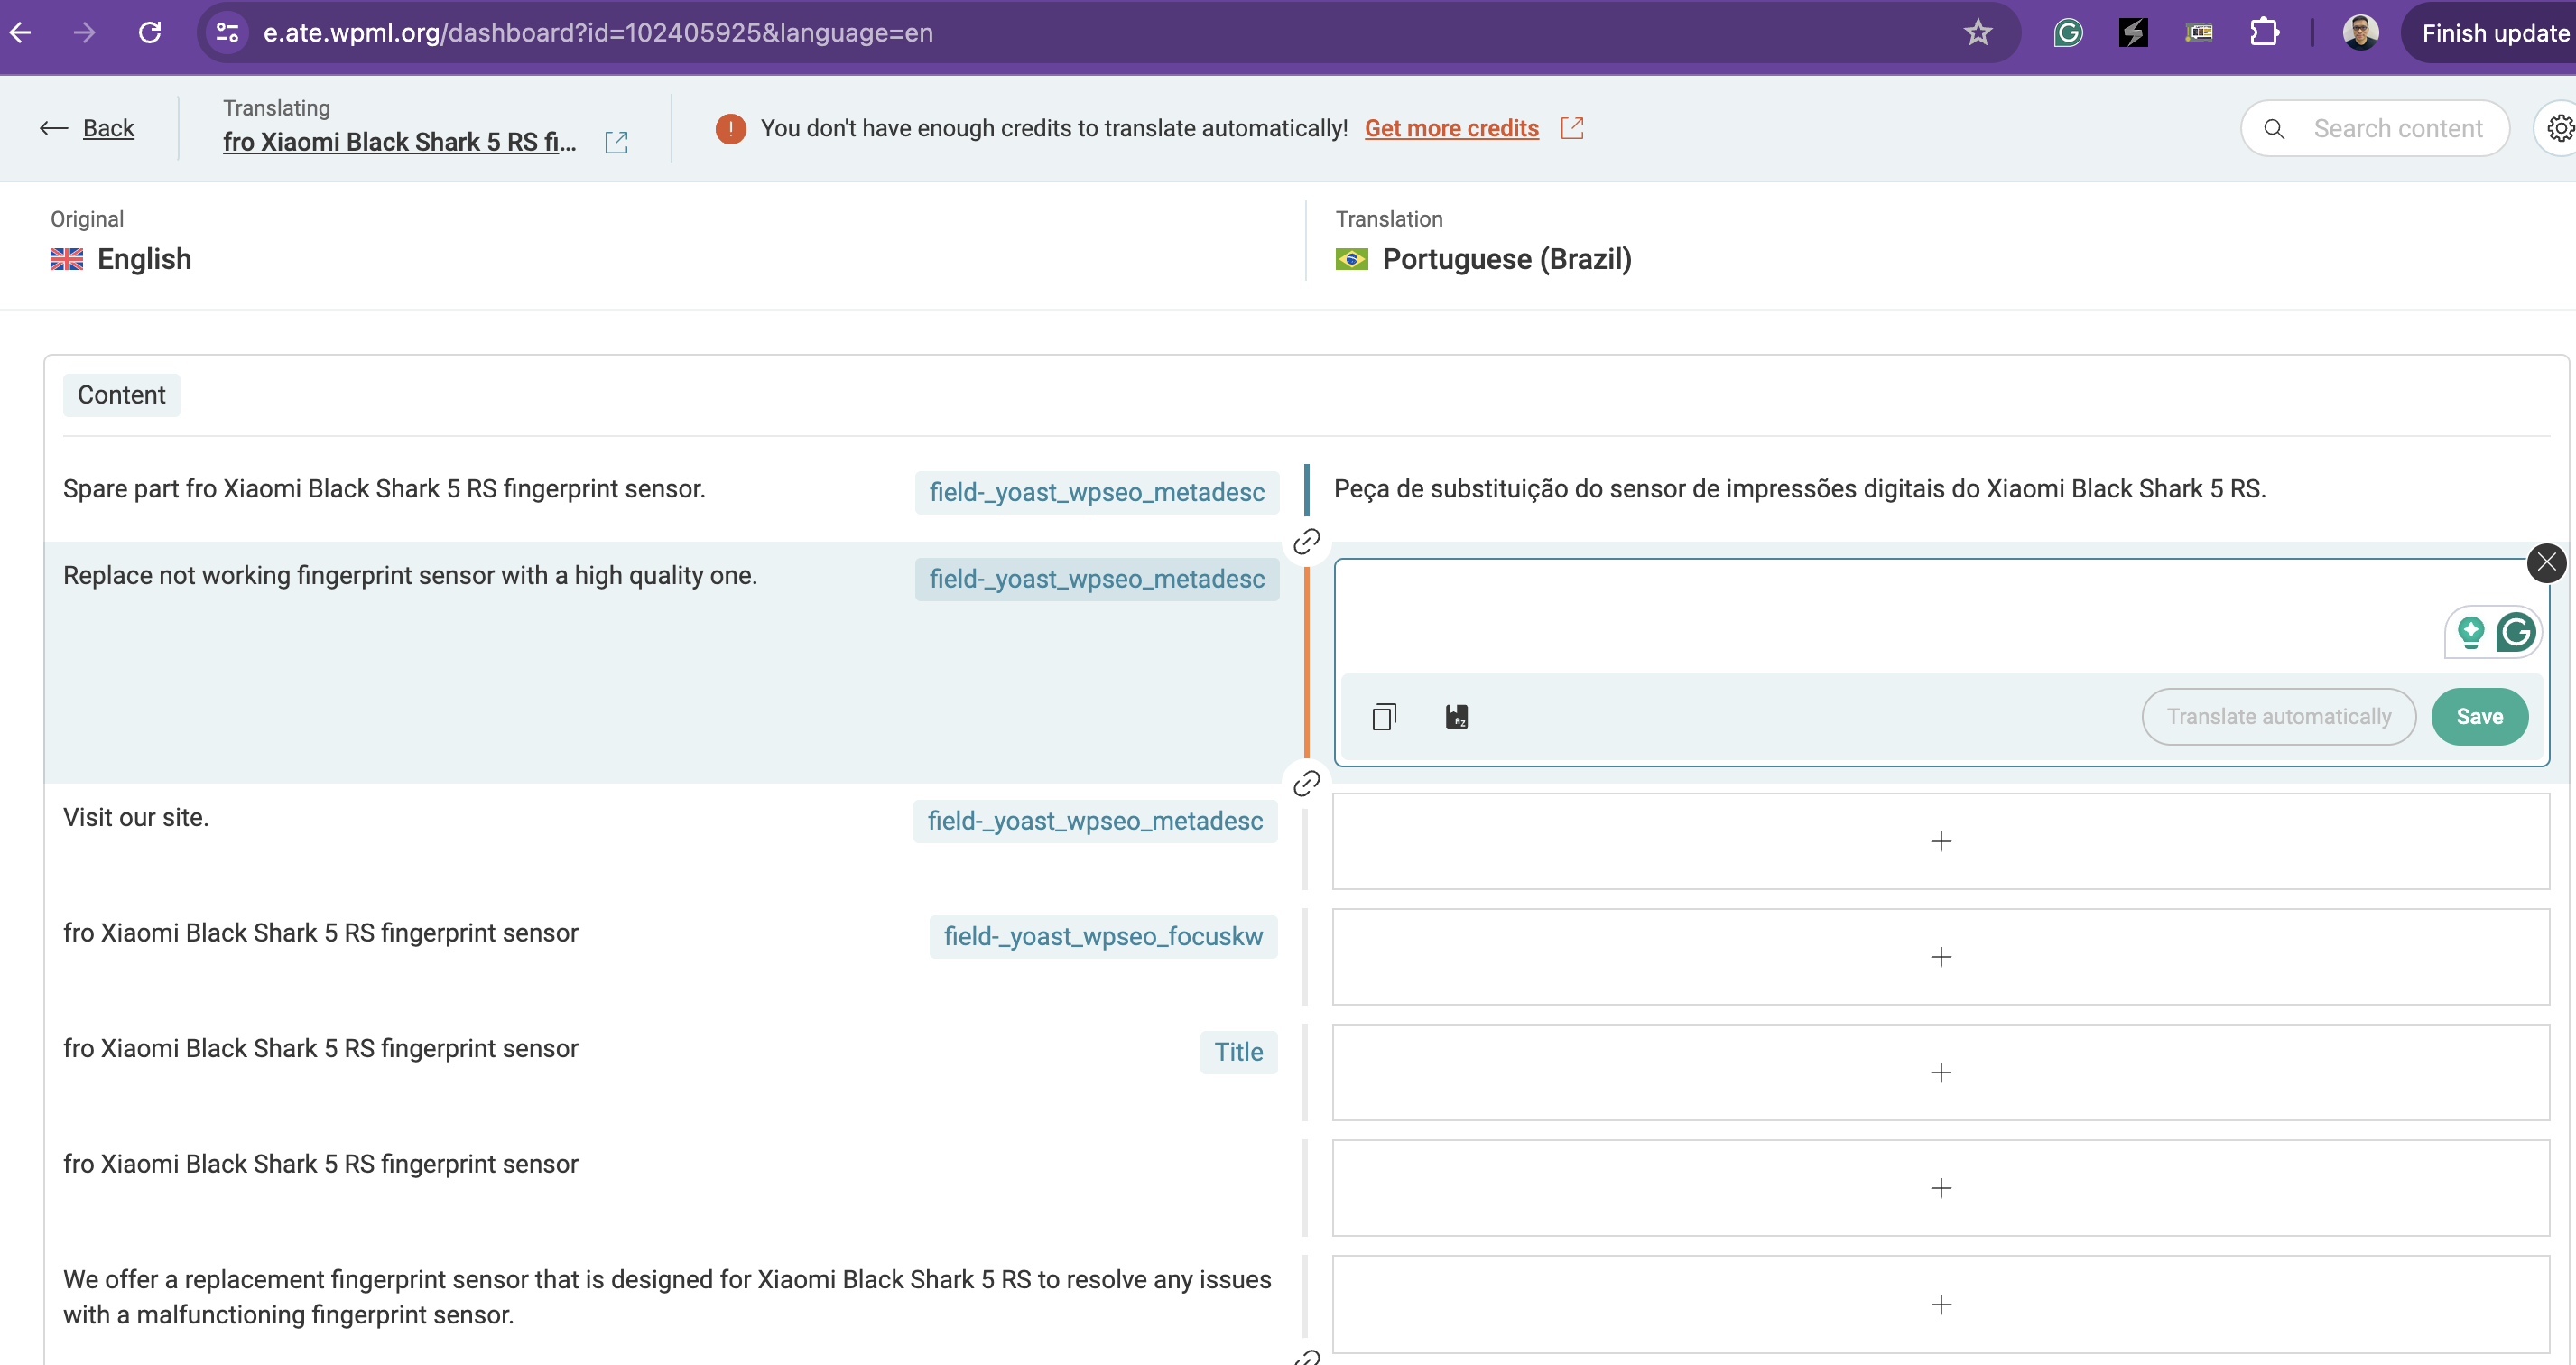Image resolution: width=2576 pixels, height=1365 pixels.
Task: Click the Portuguese (Brazil) language label
Action: tap(1506, 259)
